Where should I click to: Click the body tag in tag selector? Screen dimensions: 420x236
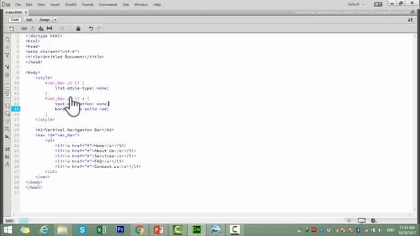click(x=9, y=221)
